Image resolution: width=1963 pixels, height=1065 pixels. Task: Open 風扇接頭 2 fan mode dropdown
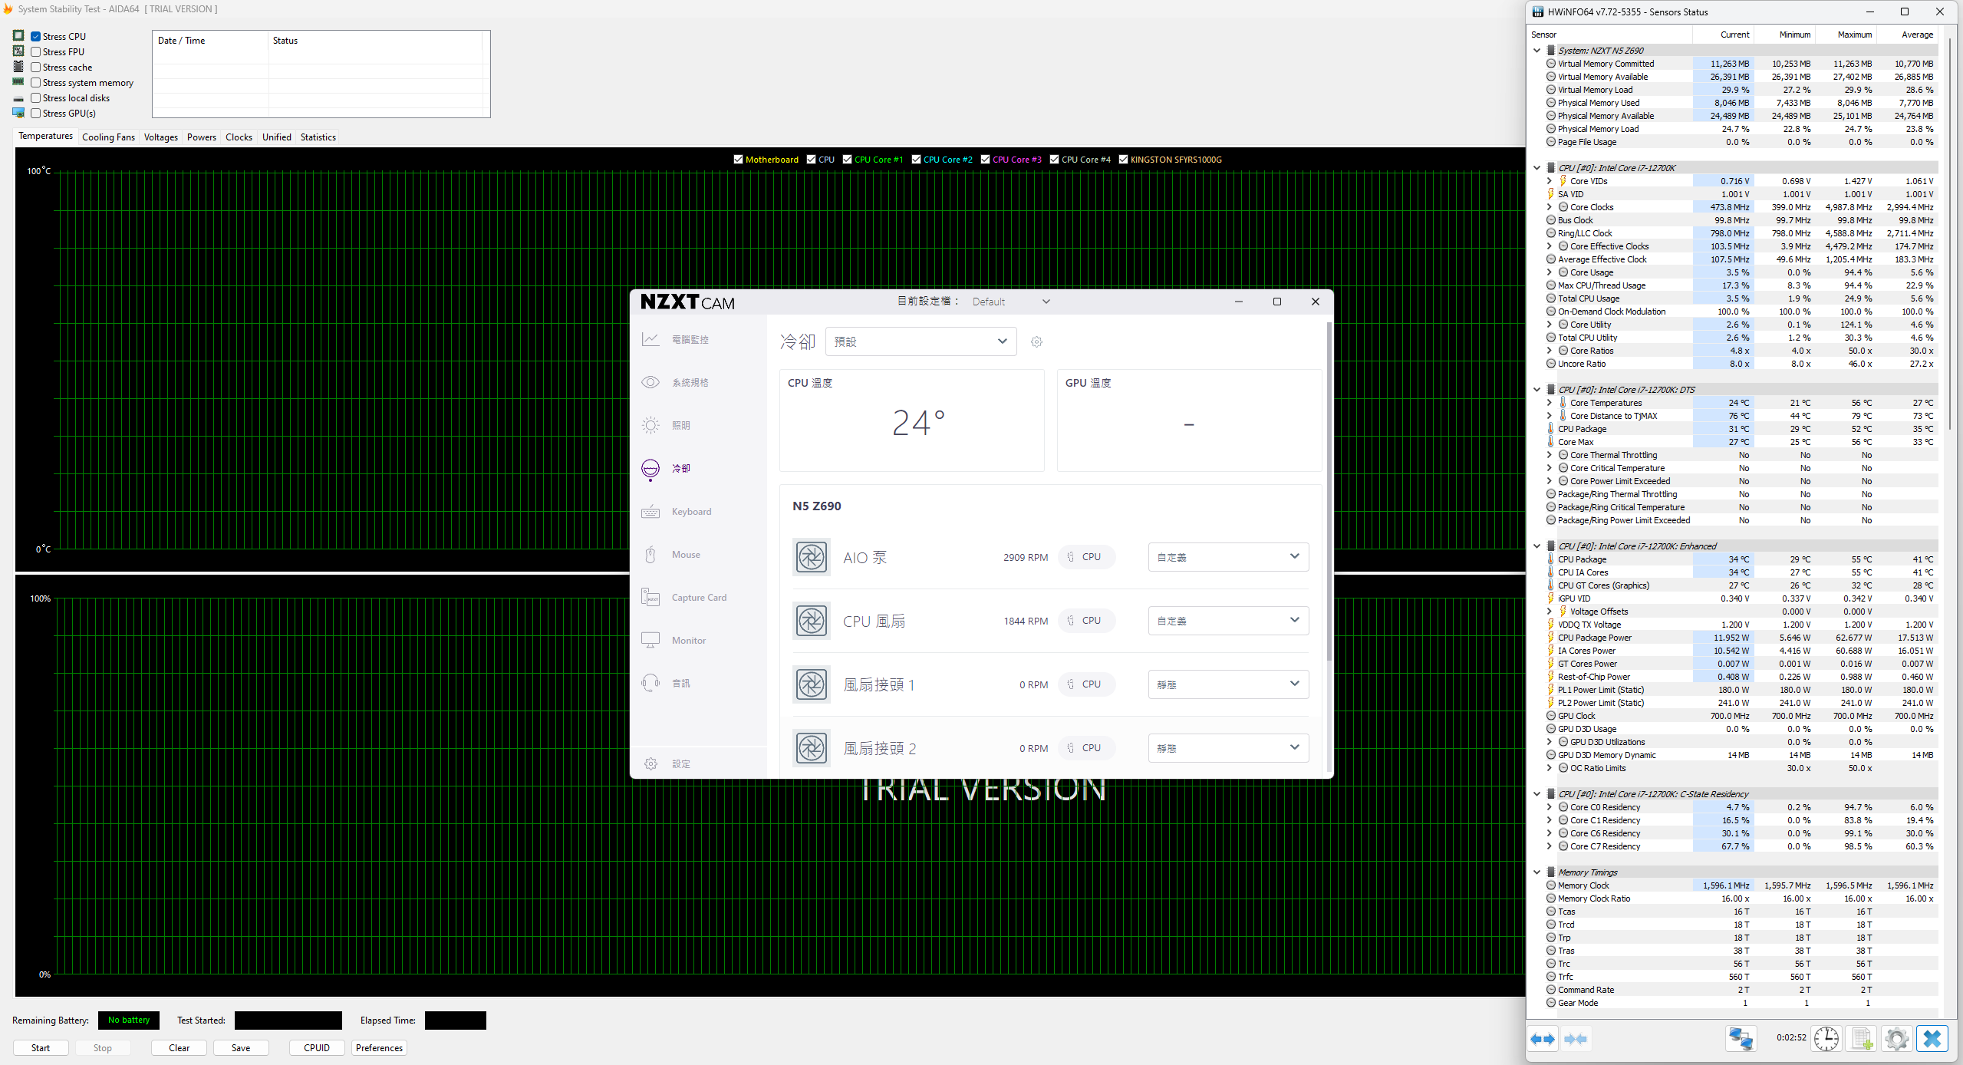(x=1228, y=748)
